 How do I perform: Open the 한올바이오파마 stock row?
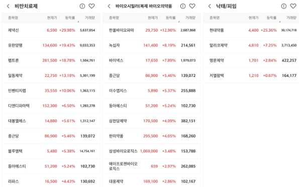152,30
